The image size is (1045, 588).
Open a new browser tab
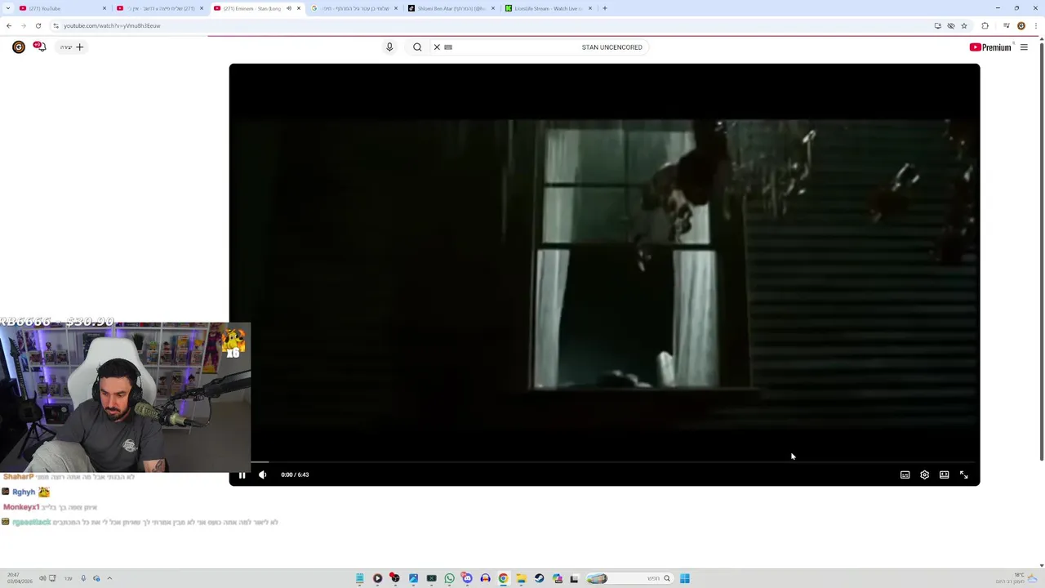pyautogui.click(x=605, y=8)
